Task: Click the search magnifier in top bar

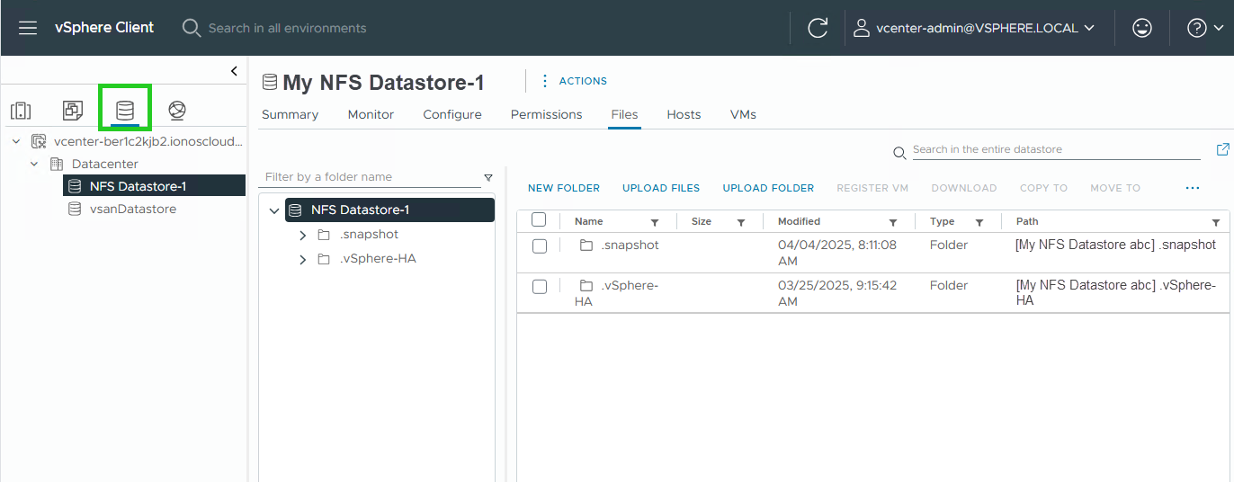Action: click(x=191, y=28)
